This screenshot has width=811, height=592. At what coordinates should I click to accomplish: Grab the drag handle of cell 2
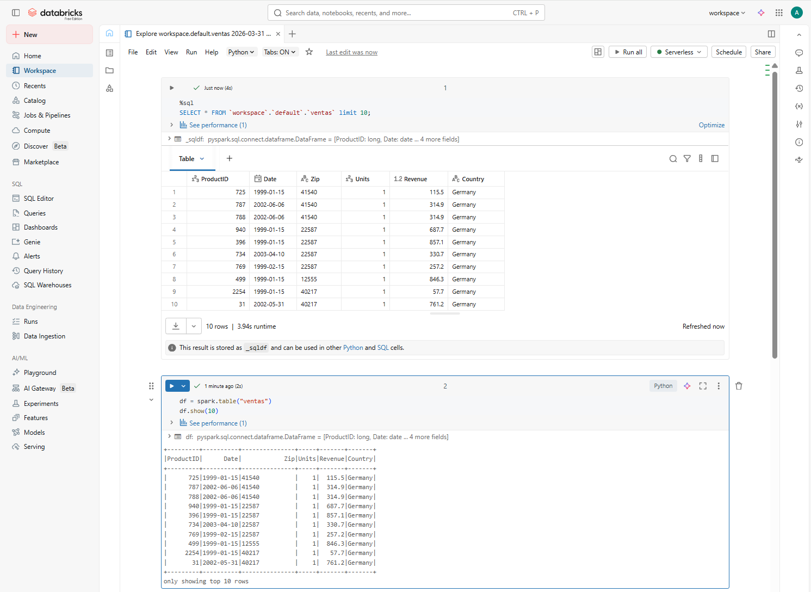[151, 386]
